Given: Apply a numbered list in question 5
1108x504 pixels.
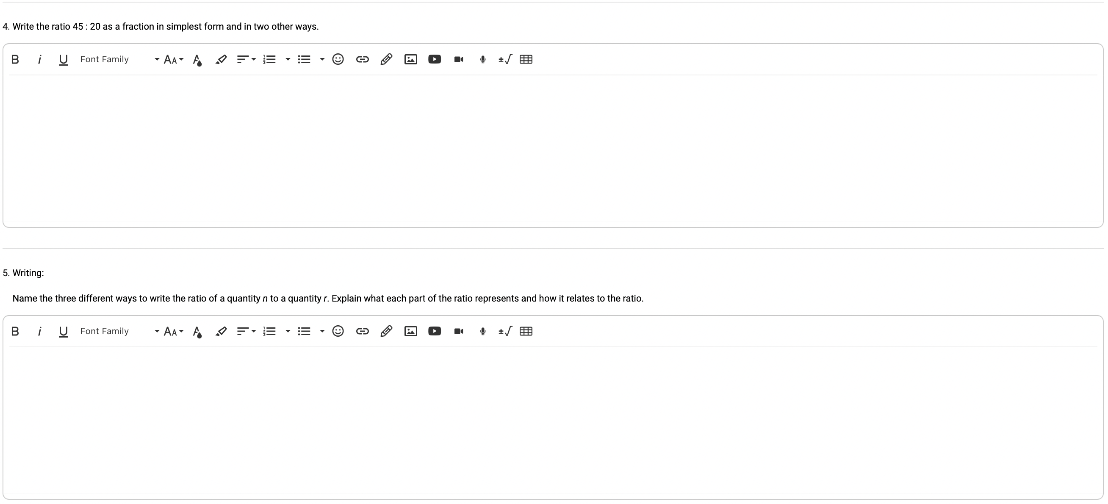Looking at the screenshot, I should pos(269,331).
